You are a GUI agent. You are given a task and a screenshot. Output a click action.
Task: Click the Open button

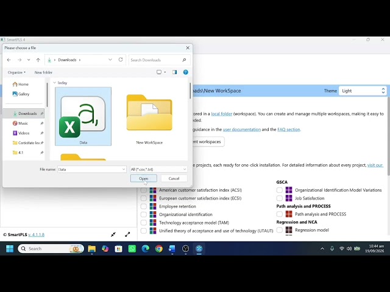(x=144, y=178)
